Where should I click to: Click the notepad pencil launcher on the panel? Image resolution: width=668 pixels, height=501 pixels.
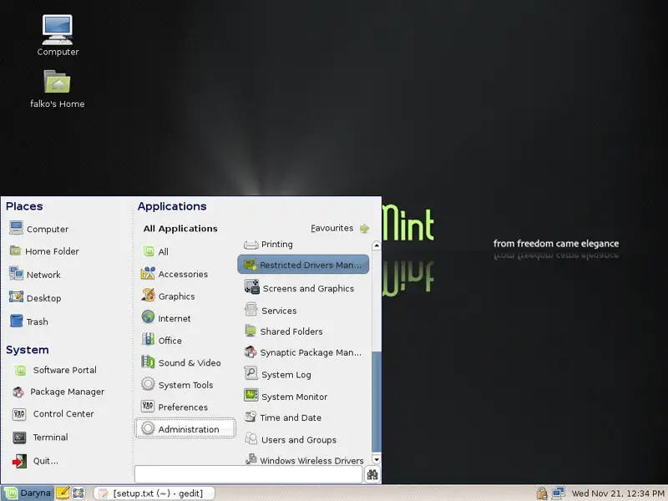[x=63, y=493]
